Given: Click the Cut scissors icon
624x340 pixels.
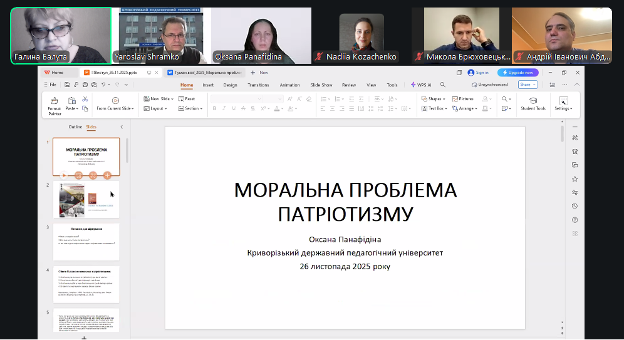Looking at the screenshot, I should tap(85, 99).
